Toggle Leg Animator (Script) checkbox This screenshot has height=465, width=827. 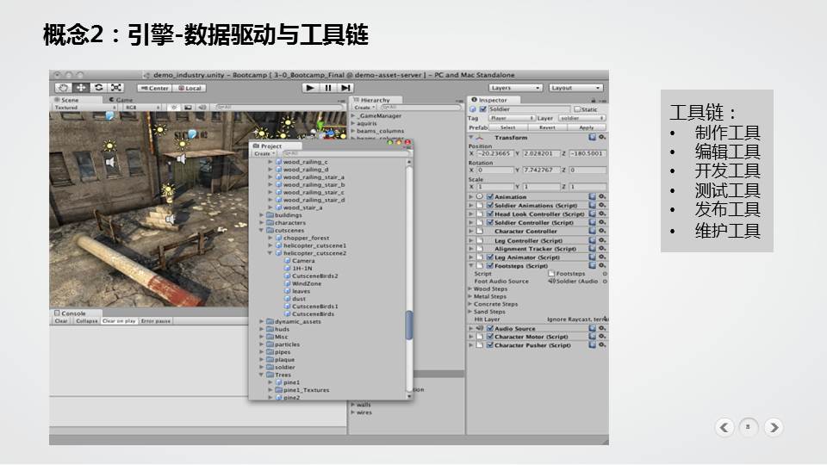[490, 257]
